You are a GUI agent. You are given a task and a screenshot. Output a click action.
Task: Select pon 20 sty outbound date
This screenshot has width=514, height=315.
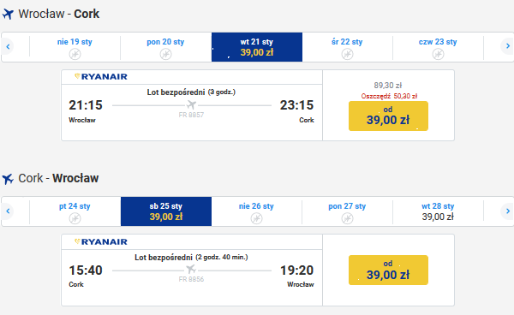coord(165,47)
